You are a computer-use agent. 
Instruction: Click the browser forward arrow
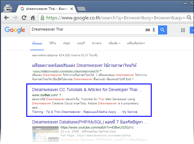(x=15, y=18)
